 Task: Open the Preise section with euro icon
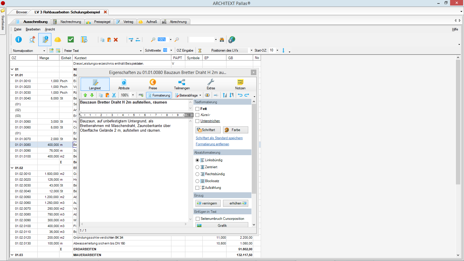(x=153, y=84)
